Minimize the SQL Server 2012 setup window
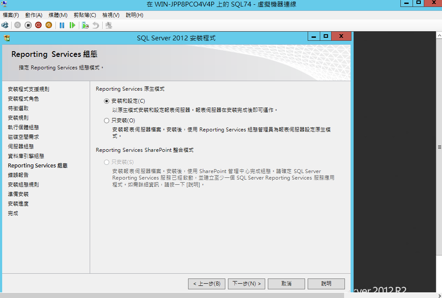The image size is (442, 298). [314, 36]
